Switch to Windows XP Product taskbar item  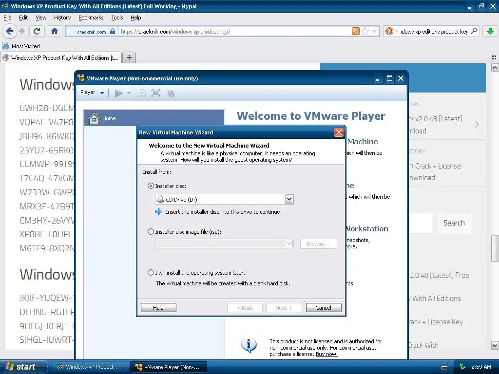[x=90, y=367]
